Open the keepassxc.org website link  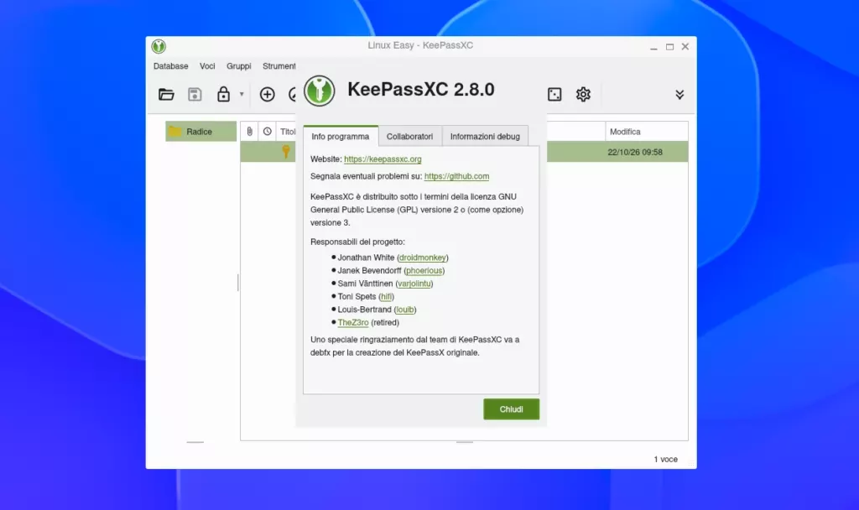[x=383, y=159]
